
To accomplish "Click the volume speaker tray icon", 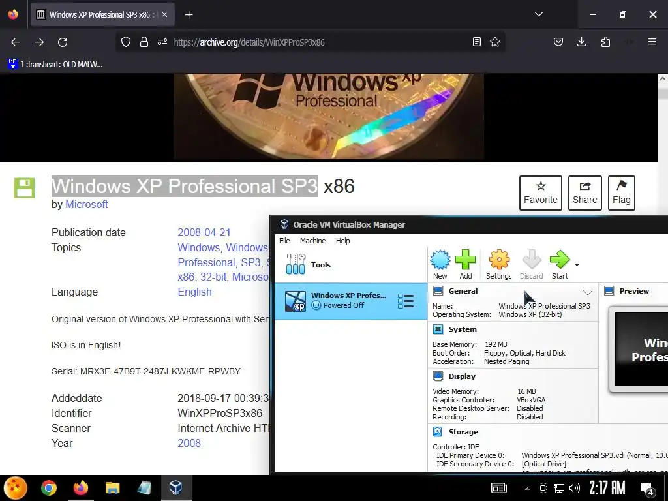I will pyautogui.click(x=575, y=488).
